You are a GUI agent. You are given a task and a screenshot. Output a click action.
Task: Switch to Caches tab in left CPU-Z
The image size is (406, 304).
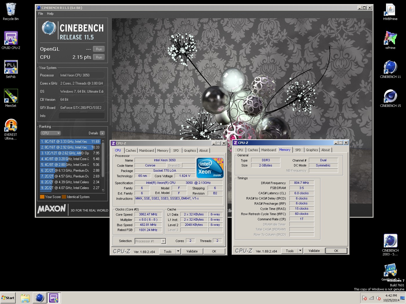(130, 151)
